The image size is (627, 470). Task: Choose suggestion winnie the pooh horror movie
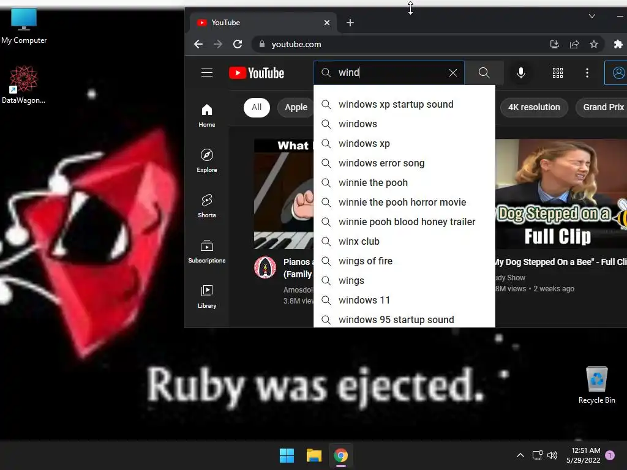[404, 202]
